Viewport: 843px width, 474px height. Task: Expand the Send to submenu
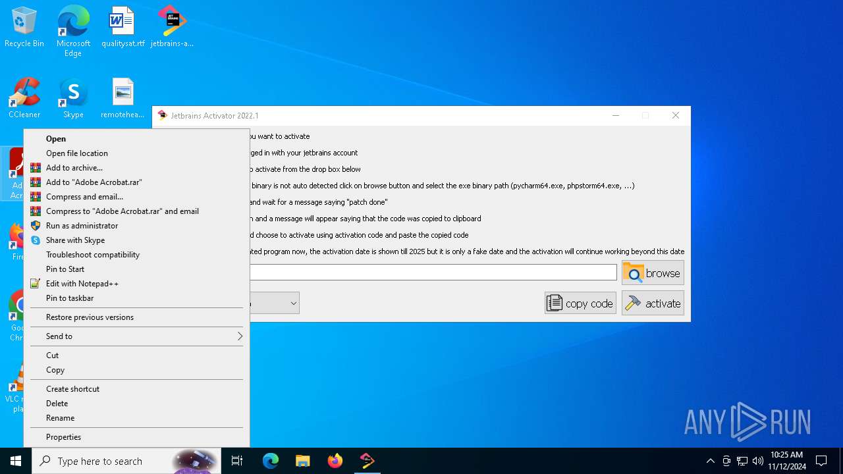coord(136,336)
